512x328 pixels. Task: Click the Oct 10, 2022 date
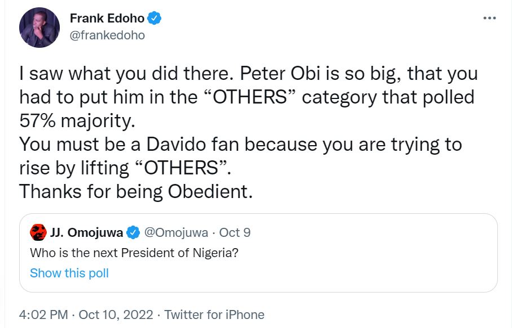116,314
